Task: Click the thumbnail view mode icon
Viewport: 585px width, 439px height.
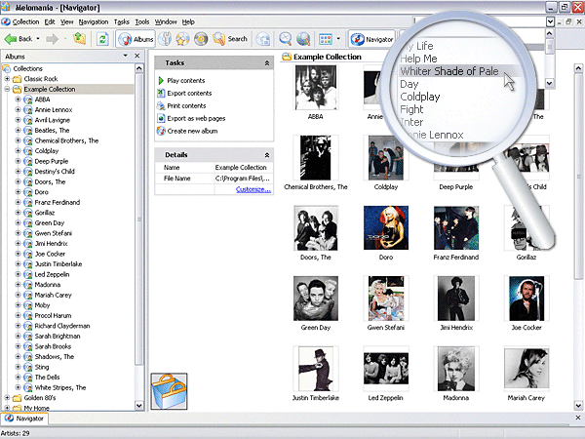Action: pyautogui.click(x=326, y=39)
